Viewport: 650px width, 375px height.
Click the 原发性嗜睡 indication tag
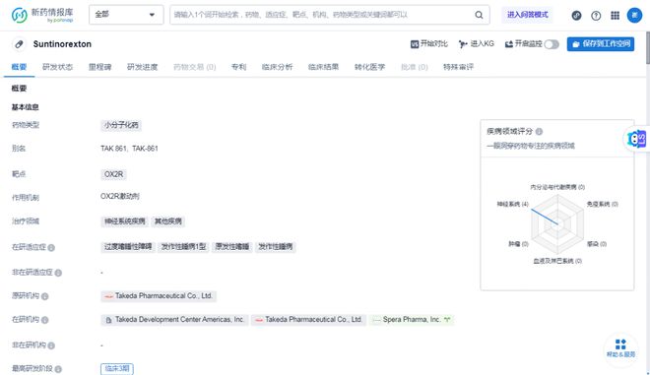pyautogui.click(x=232, y=247)
